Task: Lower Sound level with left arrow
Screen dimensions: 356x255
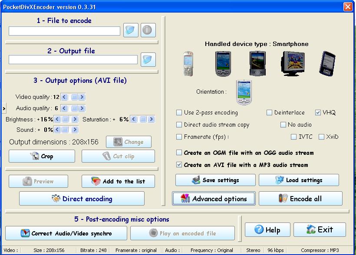Action: (57, 130)
